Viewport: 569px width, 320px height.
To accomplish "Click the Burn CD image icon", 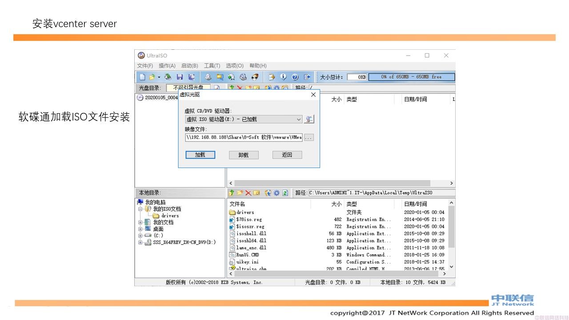I will pos(255,77).
